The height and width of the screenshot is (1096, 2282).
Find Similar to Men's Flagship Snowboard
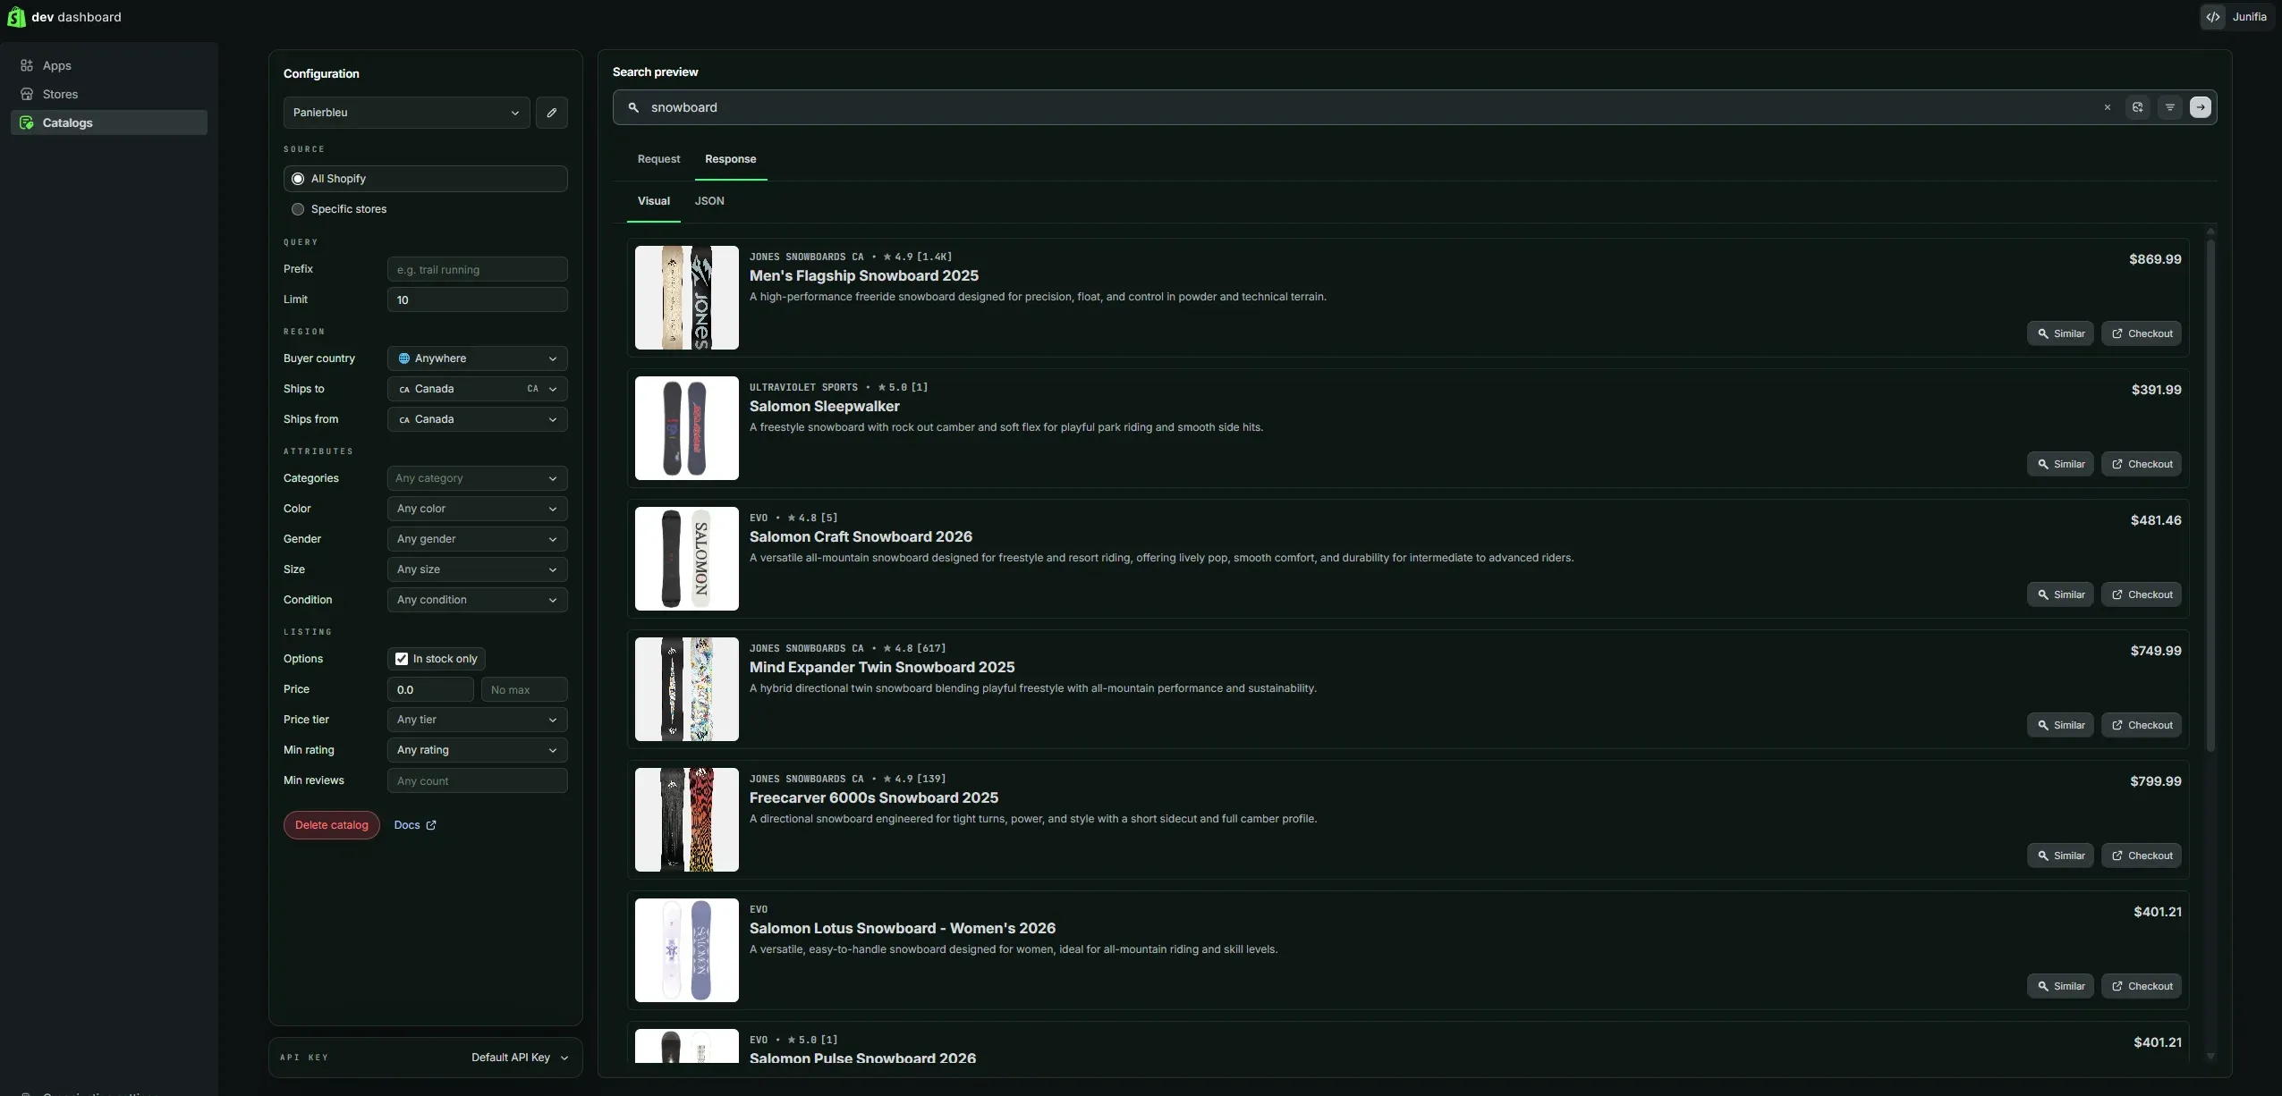[2060, 333]
